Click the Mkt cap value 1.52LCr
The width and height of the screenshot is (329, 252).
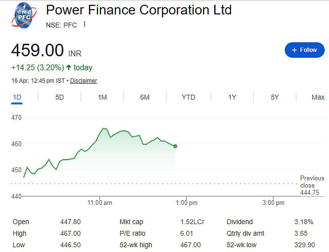[x=190, y=222]
